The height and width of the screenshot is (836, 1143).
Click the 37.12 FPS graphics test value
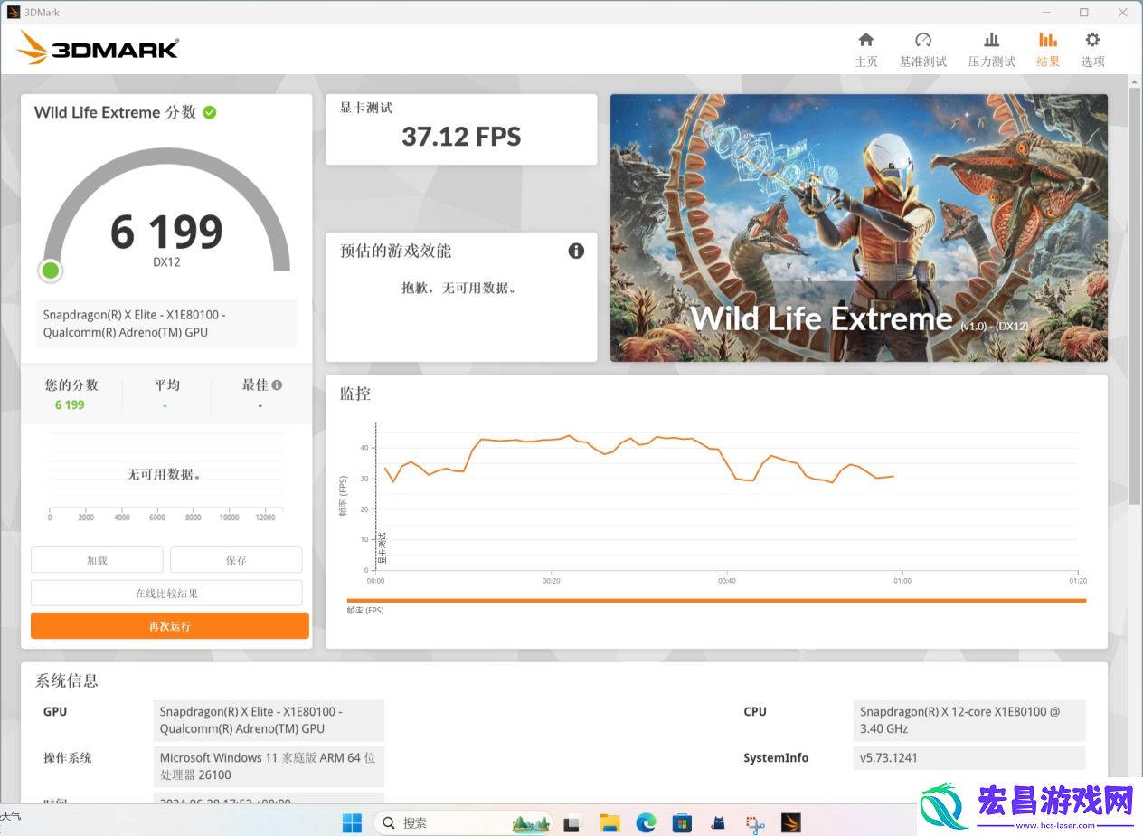click(x=461, y=137)
